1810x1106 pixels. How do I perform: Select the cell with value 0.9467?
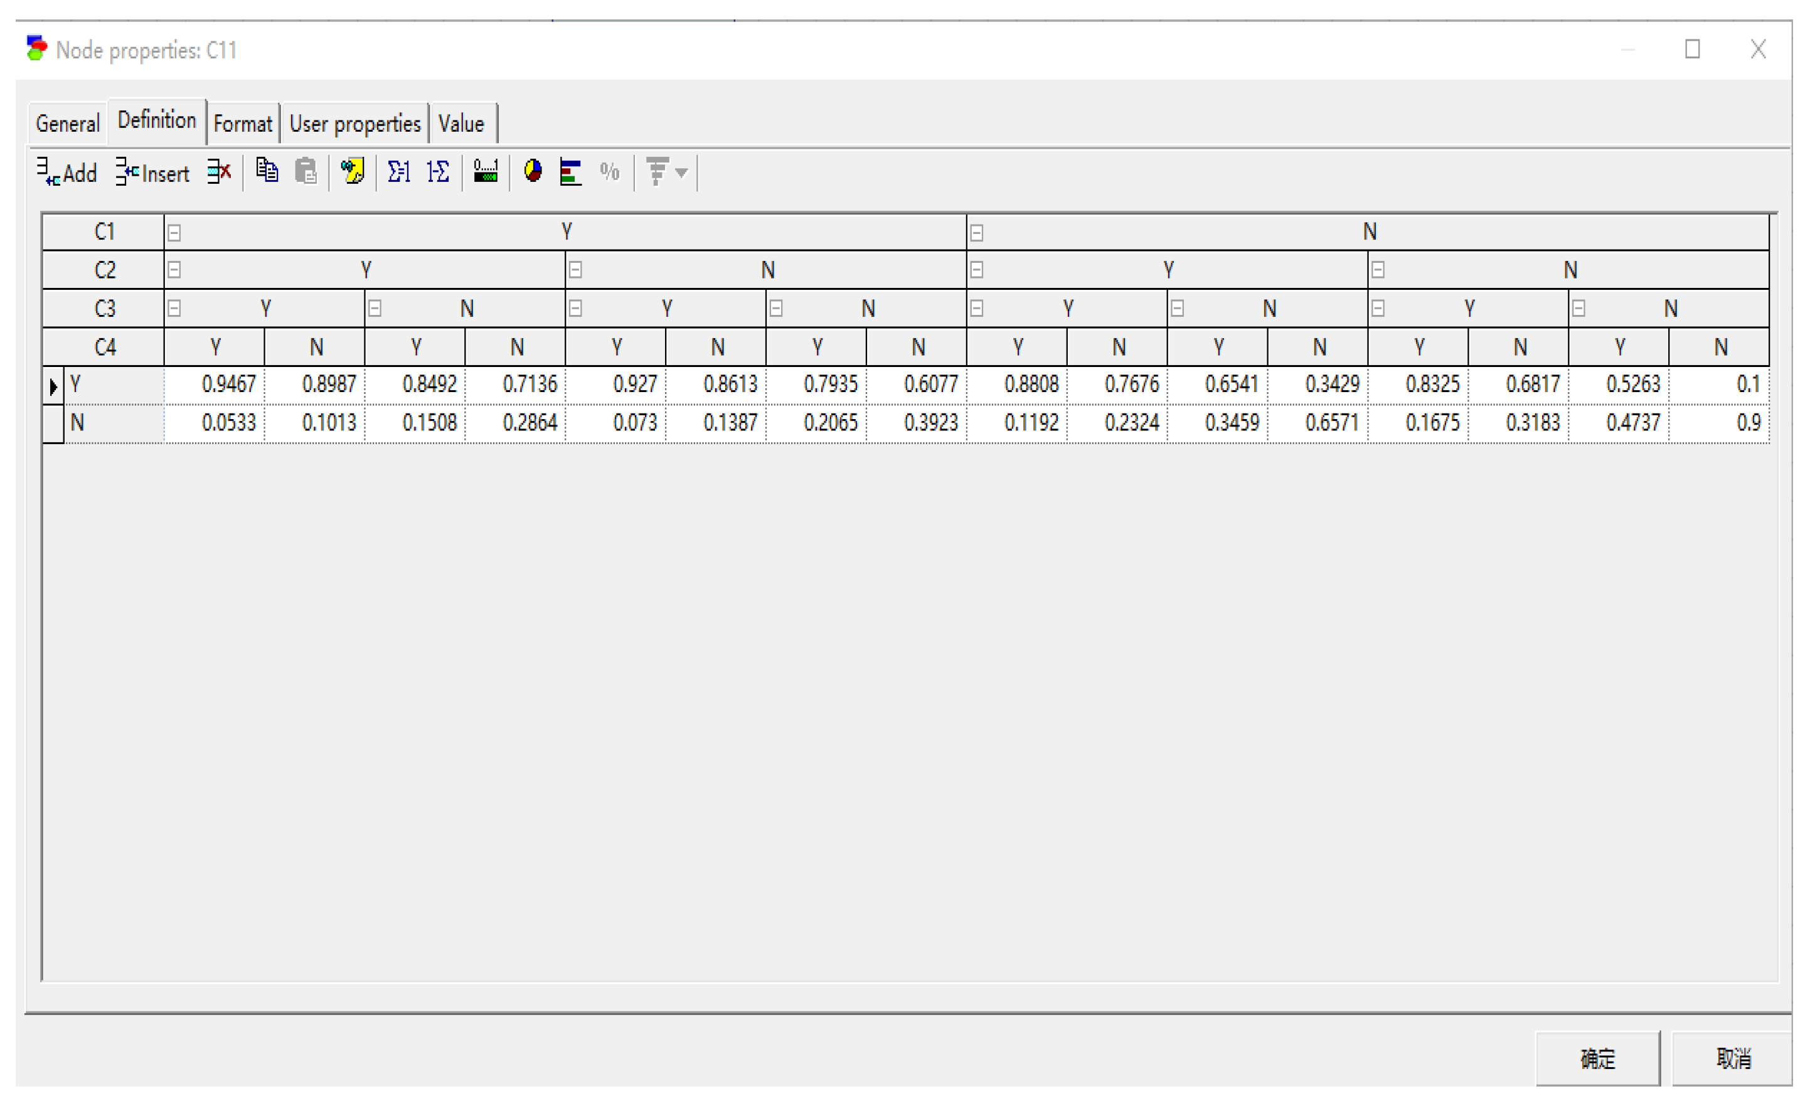215,384
